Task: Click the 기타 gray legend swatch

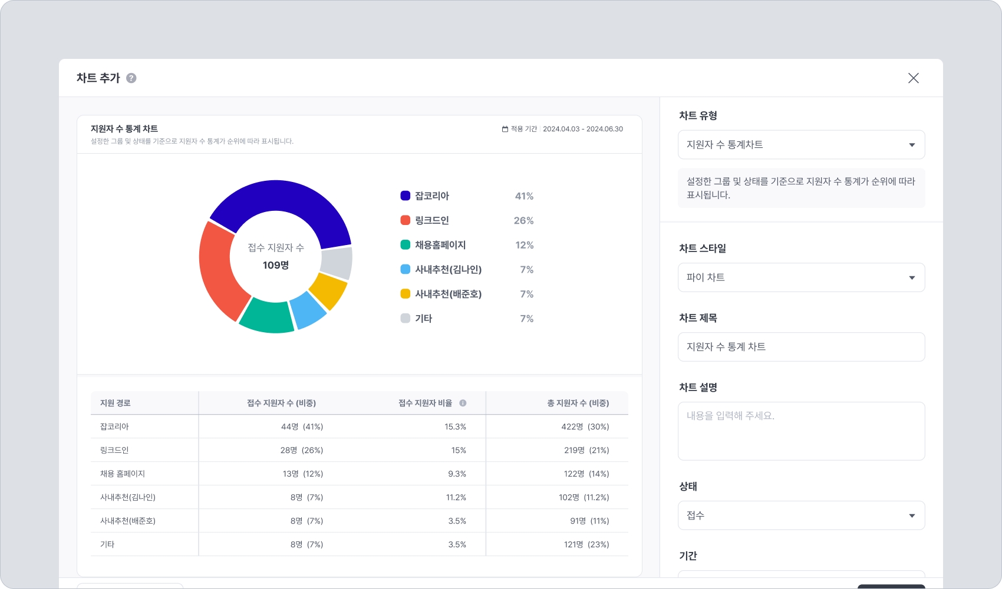Action: click(406, 319)
